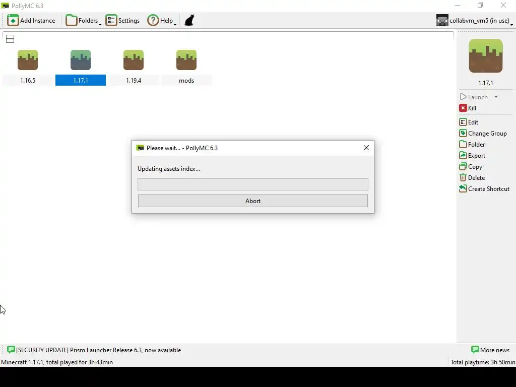The width and height of the screenshot is (516, 387).
Task: Click the Launch button in sidebar
Action: coord(474,97)
